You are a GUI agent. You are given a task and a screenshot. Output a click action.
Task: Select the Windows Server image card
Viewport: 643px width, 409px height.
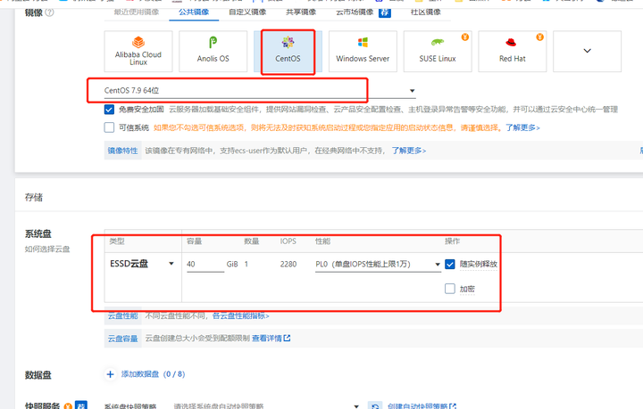[363, 52]
